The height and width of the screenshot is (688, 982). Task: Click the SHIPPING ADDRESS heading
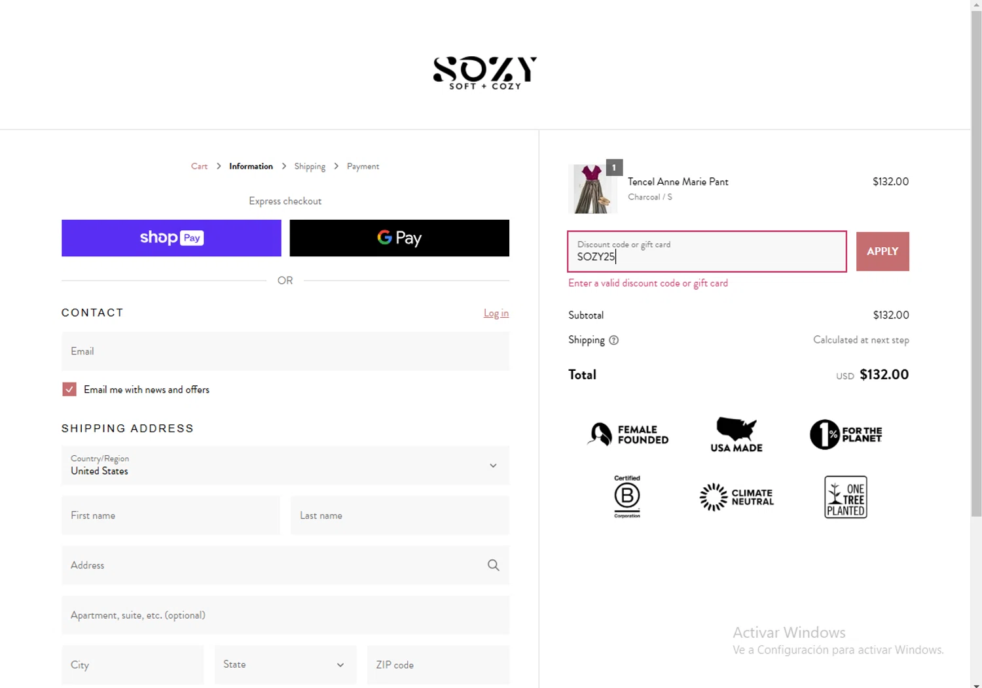click(128, 428)
